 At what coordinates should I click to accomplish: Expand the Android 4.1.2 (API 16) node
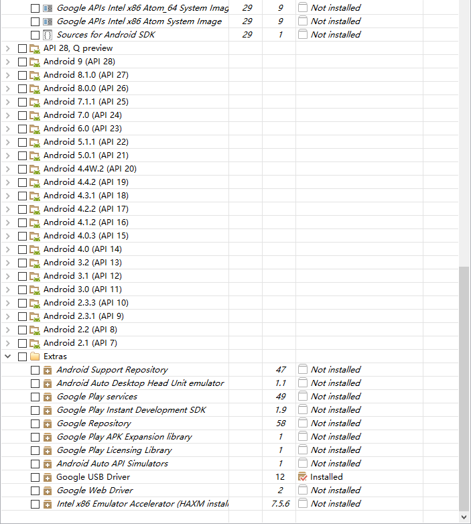pyautogui.click(x=7, y=222)
